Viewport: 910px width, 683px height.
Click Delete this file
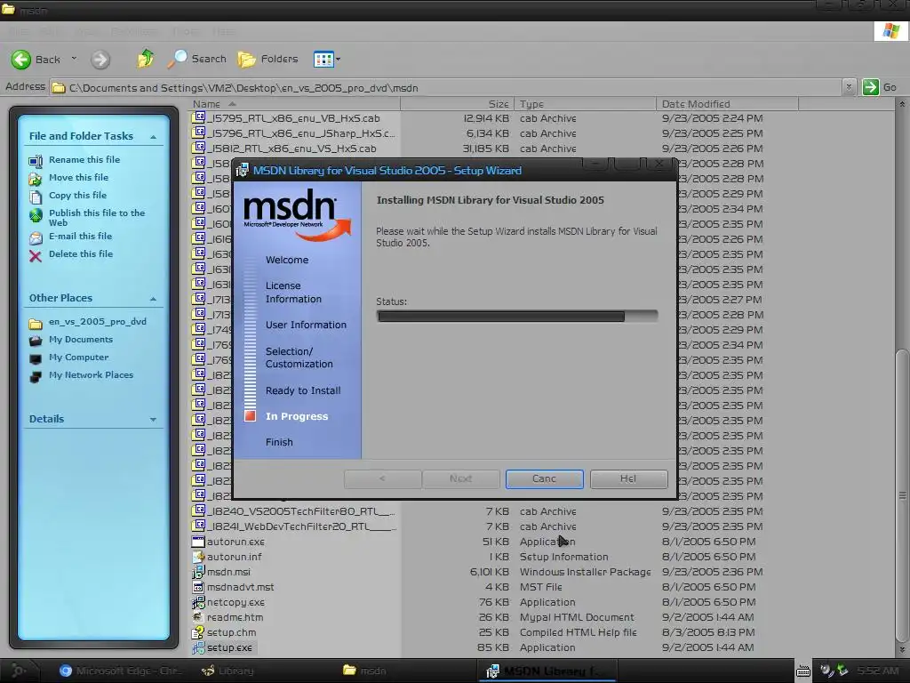(81, 253)
